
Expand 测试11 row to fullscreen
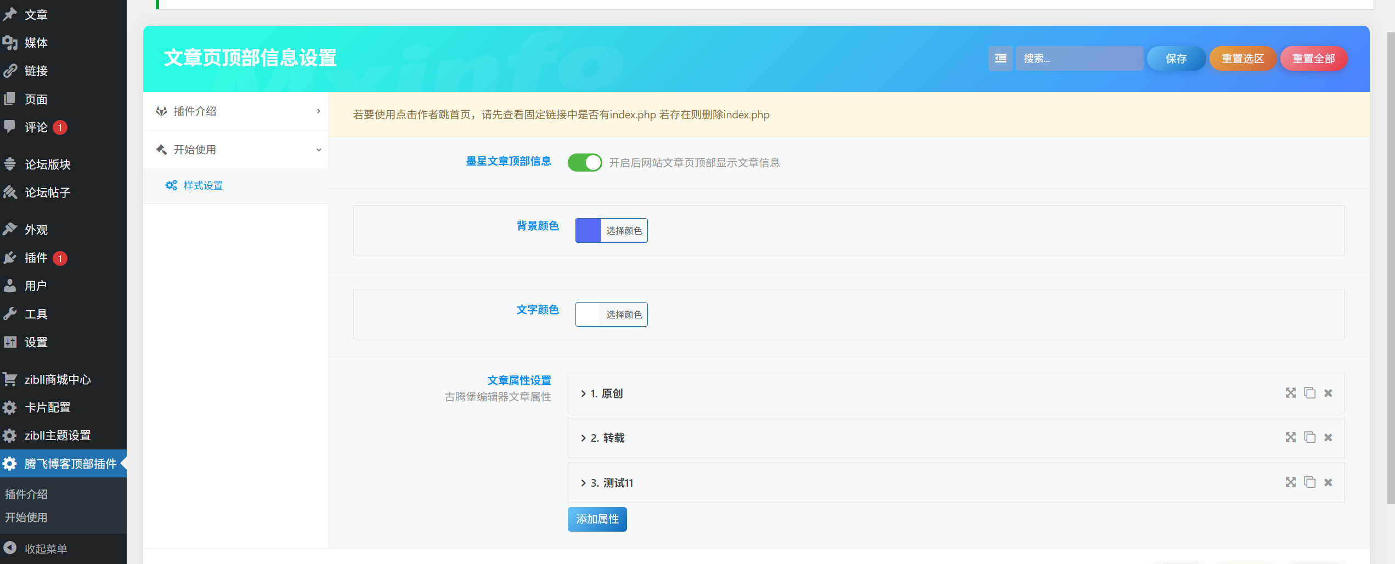tap(1290, 482)
